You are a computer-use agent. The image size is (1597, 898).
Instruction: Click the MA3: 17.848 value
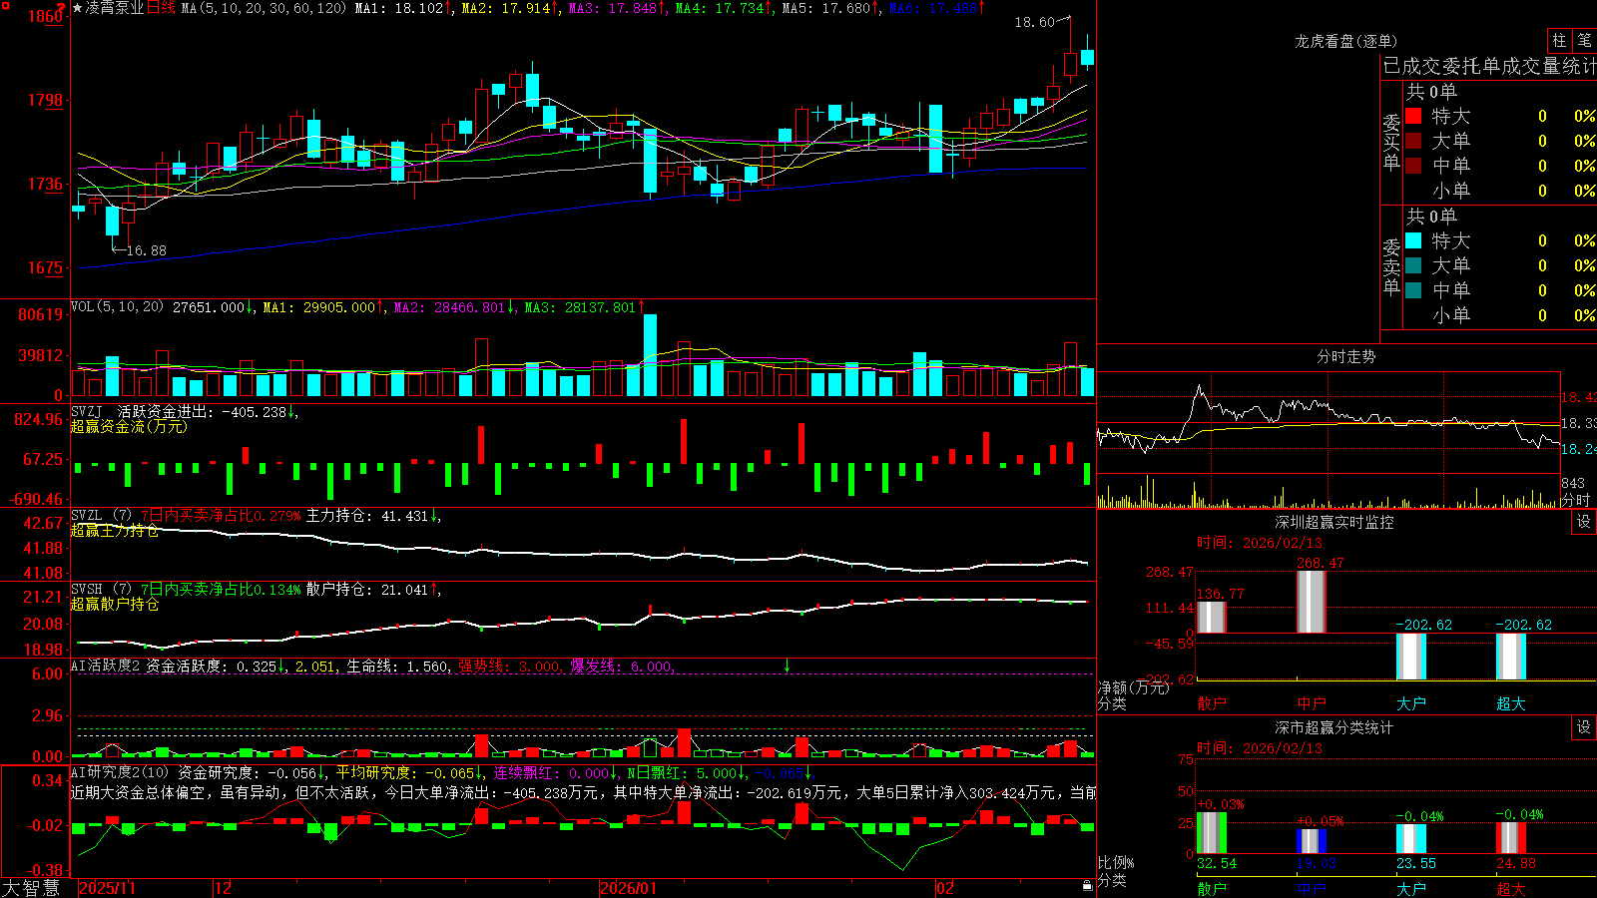coord(613,8)
